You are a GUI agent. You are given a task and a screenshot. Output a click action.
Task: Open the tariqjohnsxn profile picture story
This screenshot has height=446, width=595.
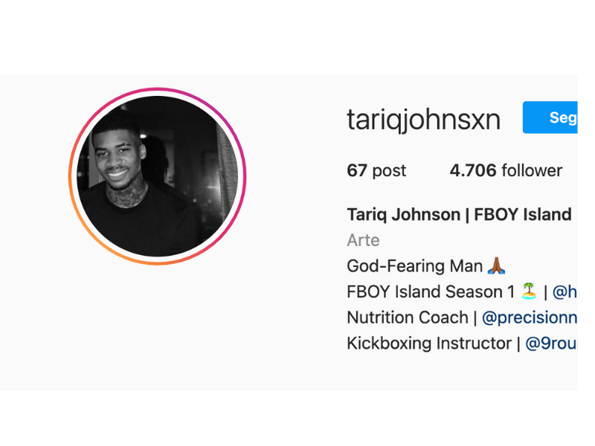[158, 176]
